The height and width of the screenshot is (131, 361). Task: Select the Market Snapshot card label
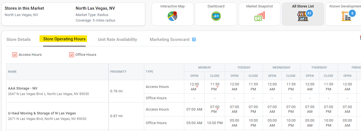click(259, 6)
